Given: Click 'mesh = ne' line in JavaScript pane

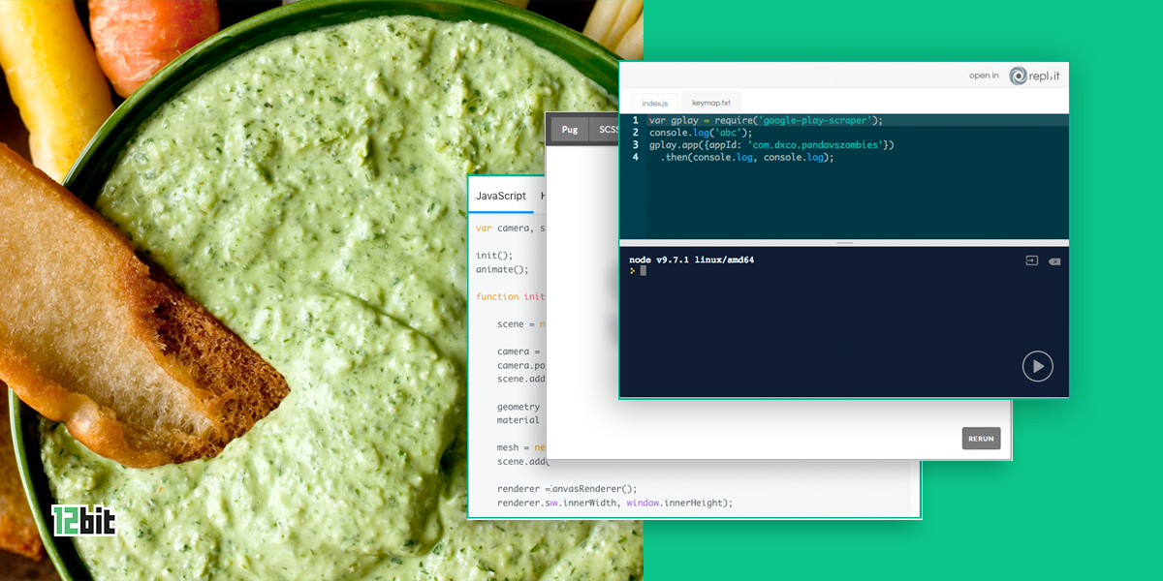Looking at the screenshot, I should (x=521, y=447).
